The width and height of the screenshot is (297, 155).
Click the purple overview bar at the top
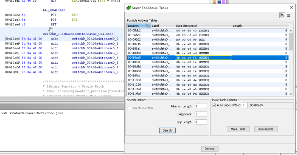(224, 2)
